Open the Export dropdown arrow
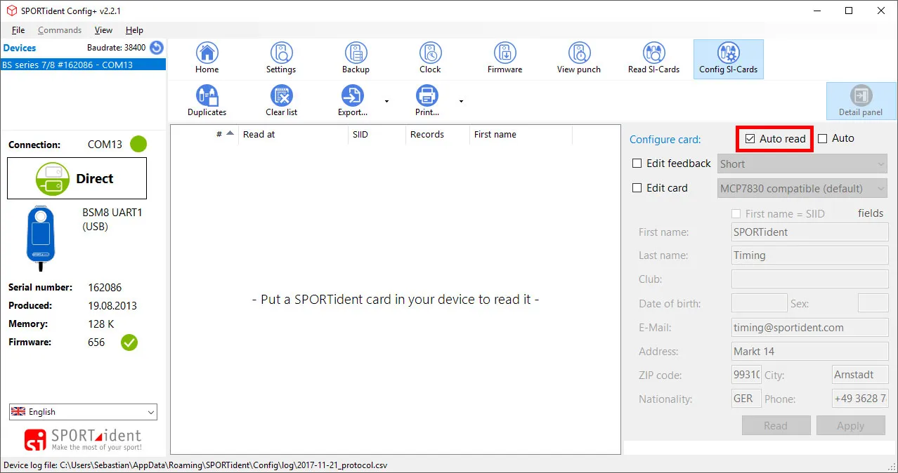The width and height of the screenshot is (898, 473). 386,102
